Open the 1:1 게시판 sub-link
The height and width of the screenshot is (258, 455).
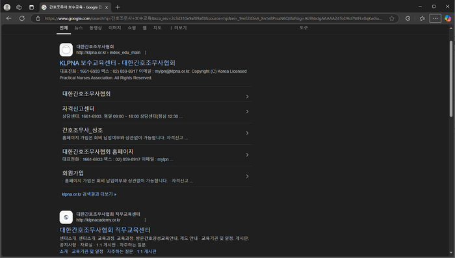146,252
